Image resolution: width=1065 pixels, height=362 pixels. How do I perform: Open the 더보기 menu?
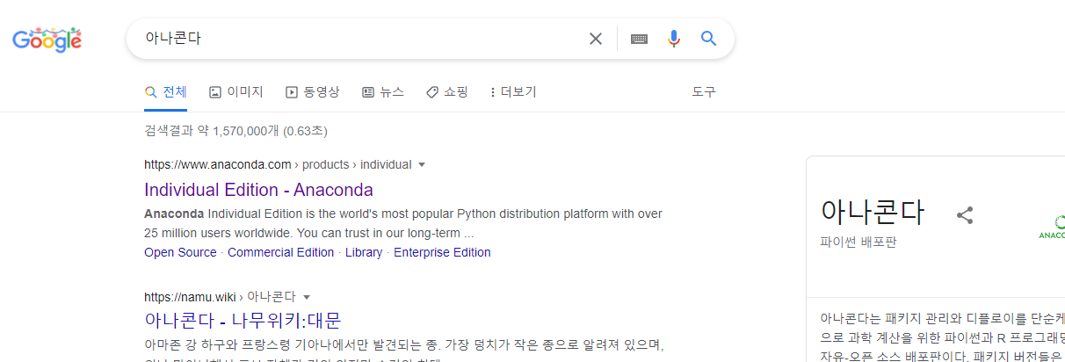[513, 91]
